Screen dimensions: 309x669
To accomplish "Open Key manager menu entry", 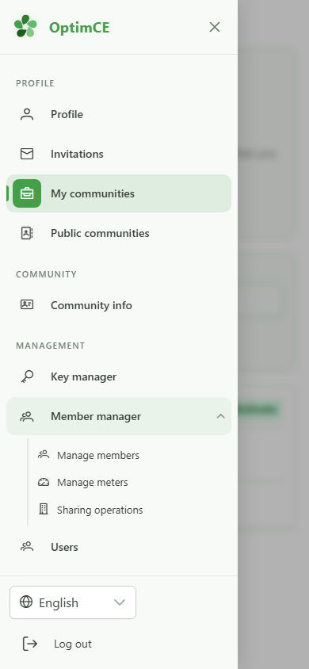I will click(119, 377).
